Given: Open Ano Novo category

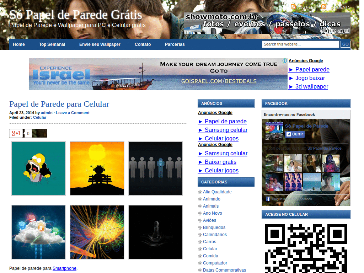Looking at the screenshot, I should 213,213.
